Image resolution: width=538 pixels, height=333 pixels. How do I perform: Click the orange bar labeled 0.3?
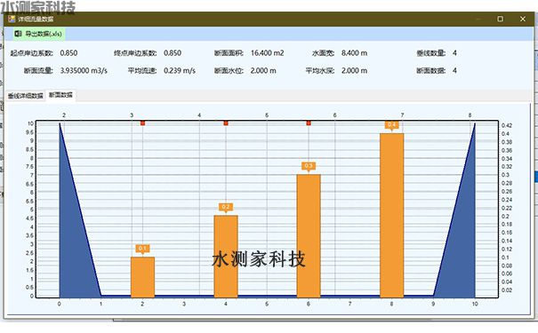tap(309, 236)
